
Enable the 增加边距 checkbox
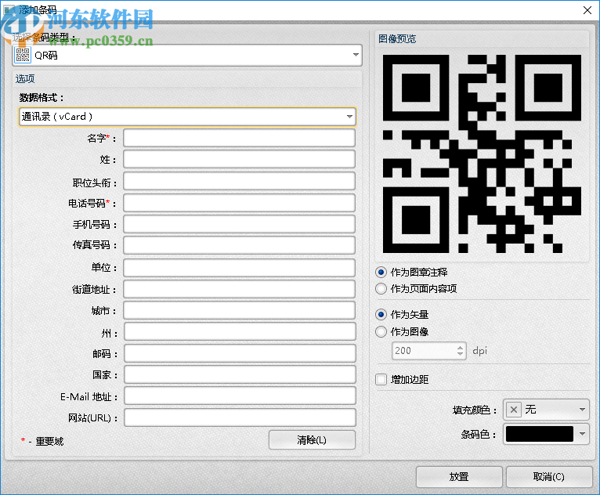pos(381,380)
